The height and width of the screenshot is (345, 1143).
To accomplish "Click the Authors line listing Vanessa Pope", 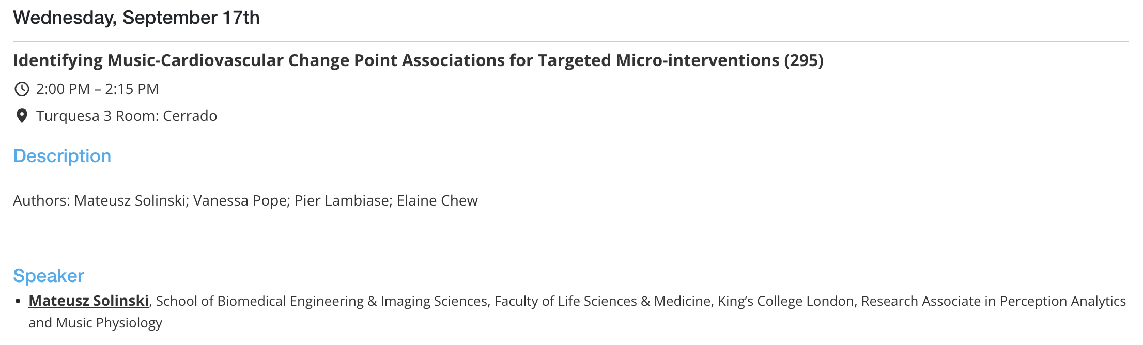I will (245, 200).
